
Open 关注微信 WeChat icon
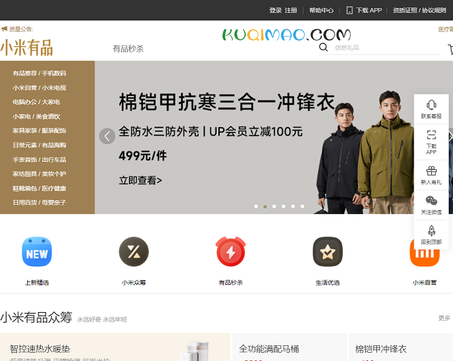(x=431, y=201)
